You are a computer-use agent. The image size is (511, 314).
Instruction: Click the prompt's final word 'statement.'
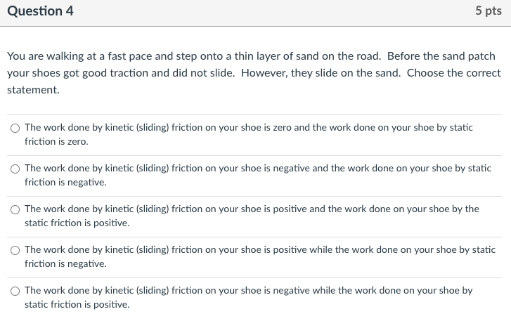point(33,90)
